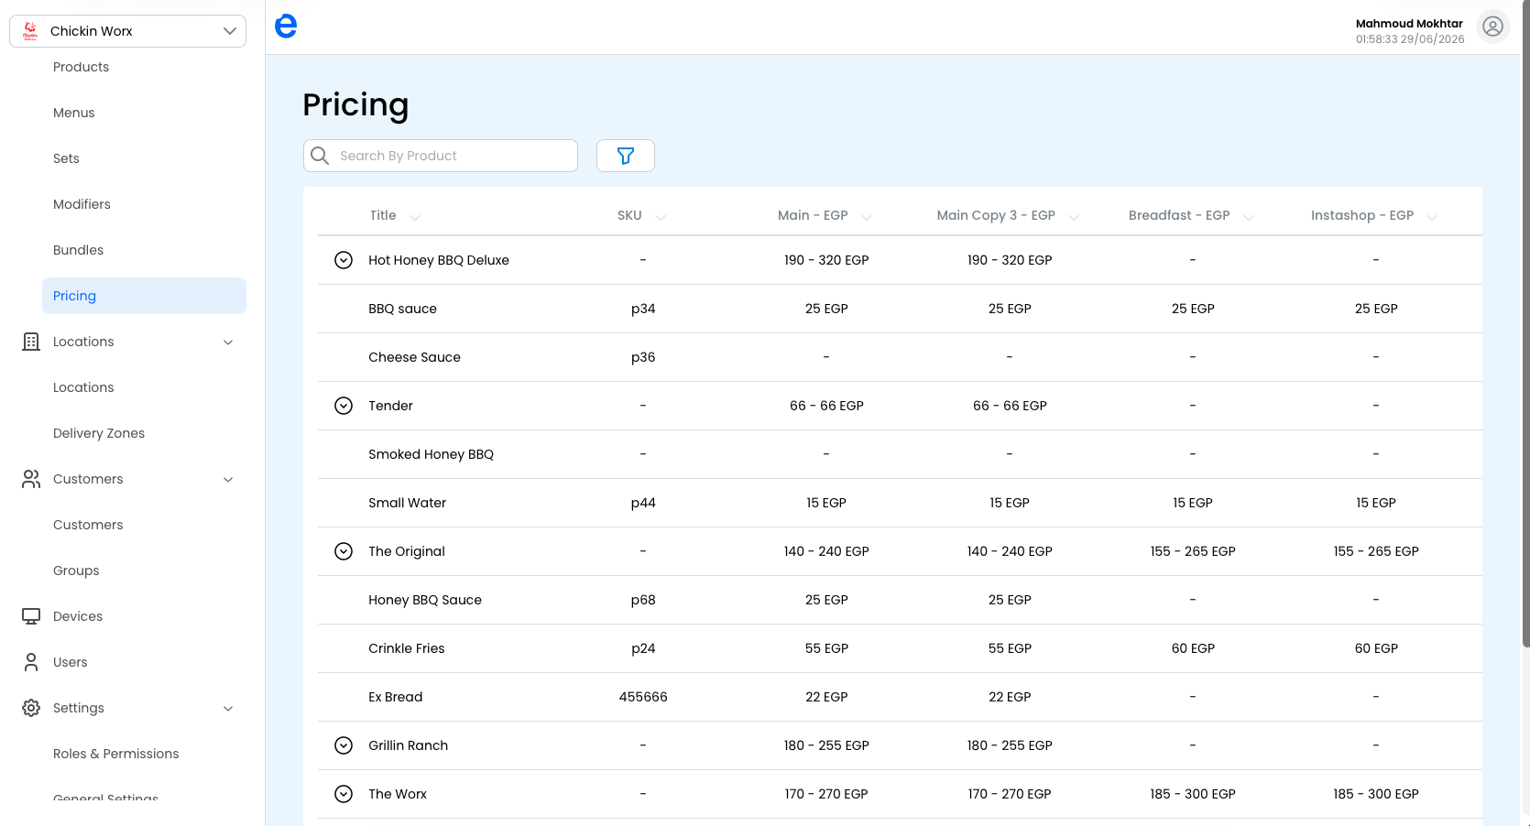Click the Customers people icon
The height and width of the screenshot is (826, 1530).
(x=31, y=479)
